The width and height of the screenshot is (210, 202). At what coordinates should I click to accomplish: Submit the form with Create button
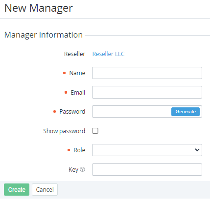[17, 189]
